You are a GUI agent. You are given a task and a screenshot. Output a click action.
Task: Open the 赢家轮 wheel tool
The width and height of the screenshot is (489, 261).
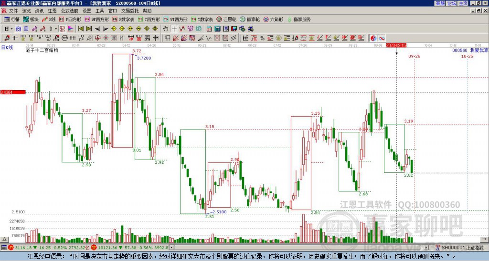[250, 19]
